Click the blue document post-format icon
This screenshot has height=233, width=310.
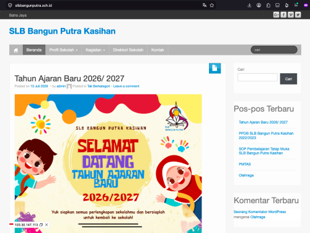pyautogui.click(x=215, y=68)
